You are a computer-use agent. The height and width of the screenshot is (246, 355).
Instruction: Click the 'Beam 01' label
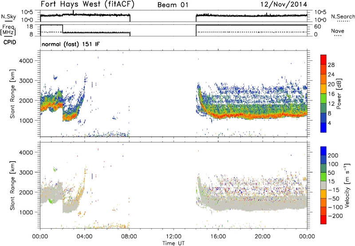(x=173, y=5)
